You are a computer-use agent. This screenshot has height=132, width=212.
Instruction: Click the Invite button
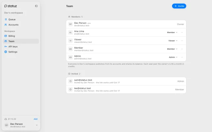pyautogui.click(x=179, y=6)
